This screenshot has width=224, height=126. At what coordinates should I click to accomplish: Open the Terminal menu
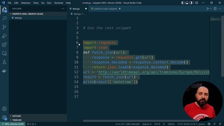pos(58,3)
